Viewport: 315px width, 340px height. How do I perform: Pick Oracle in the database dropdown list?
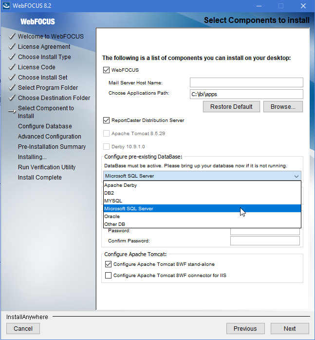pyautogui.click(x=202, y=217)
